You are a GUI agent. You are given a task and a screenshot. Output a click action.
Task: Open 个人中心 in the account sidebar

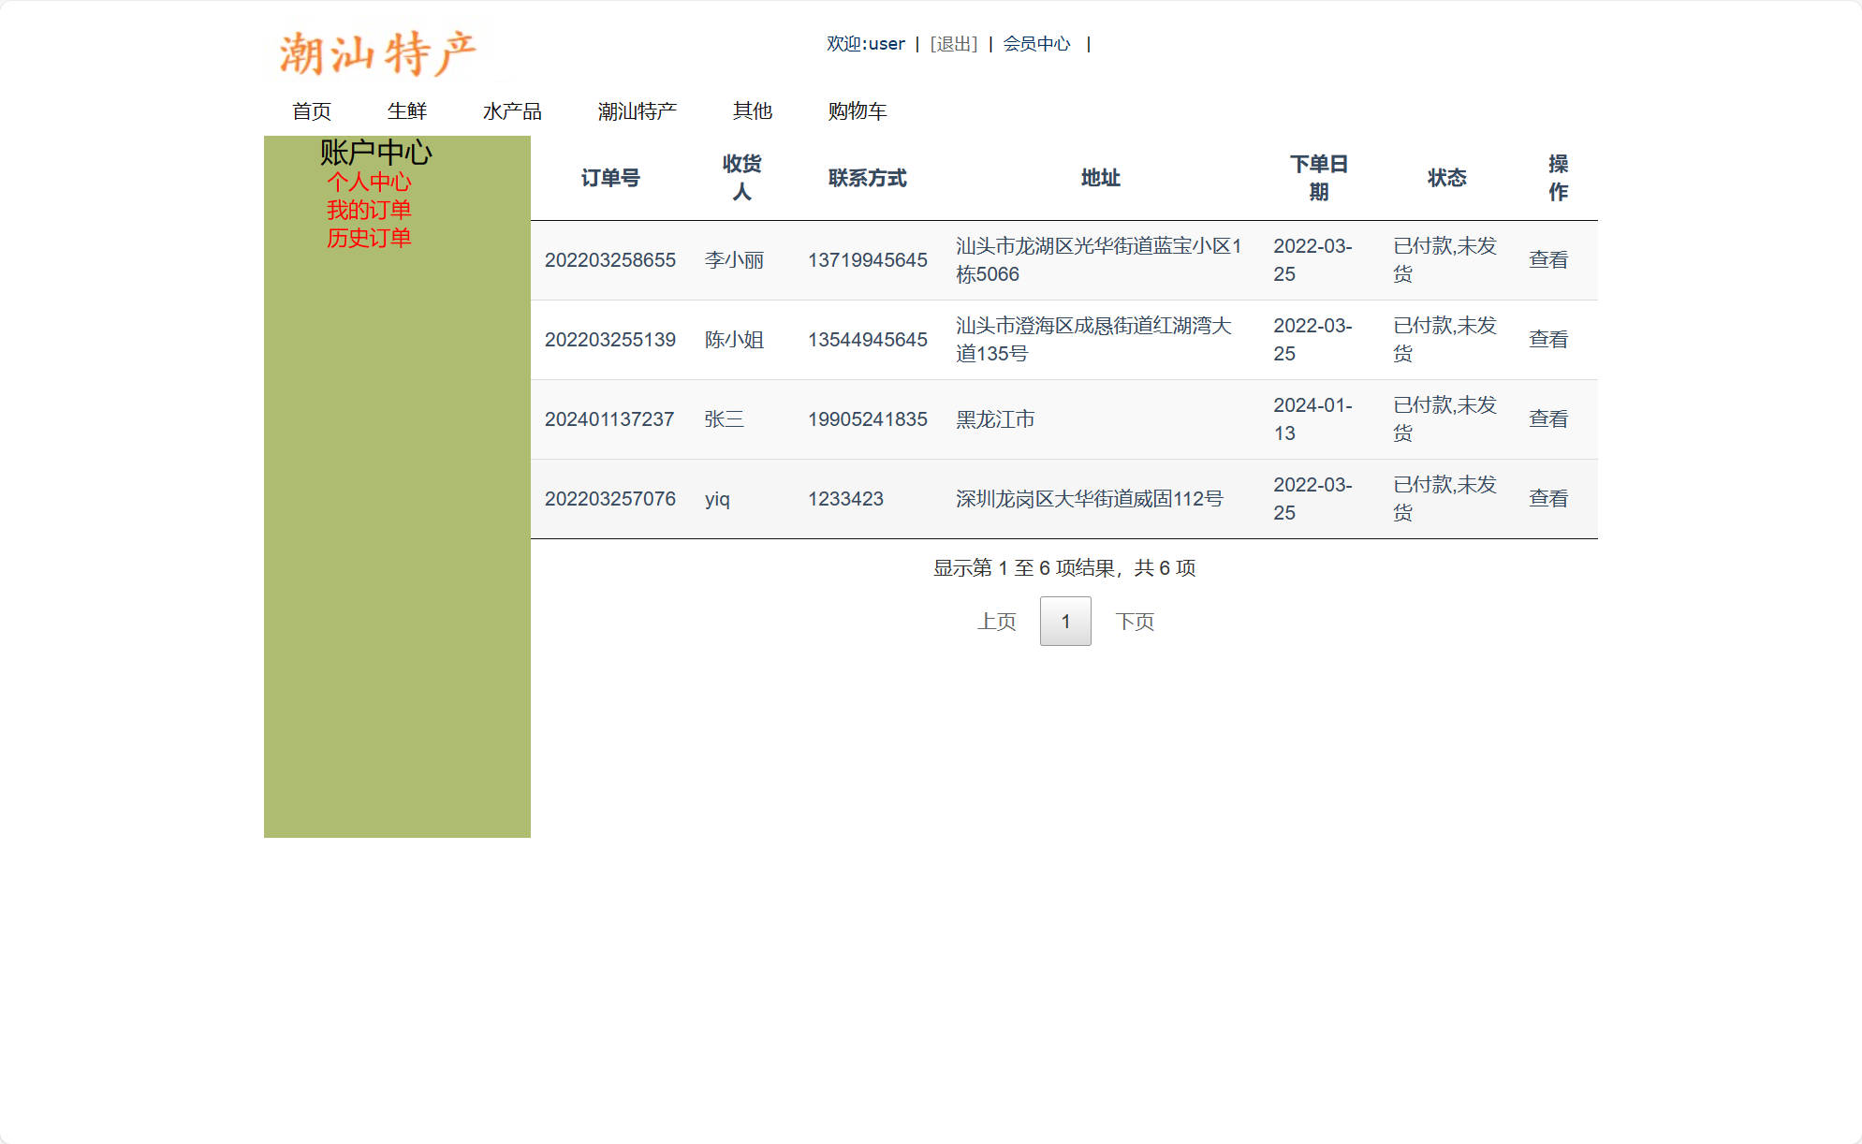(x=370, y=183)
